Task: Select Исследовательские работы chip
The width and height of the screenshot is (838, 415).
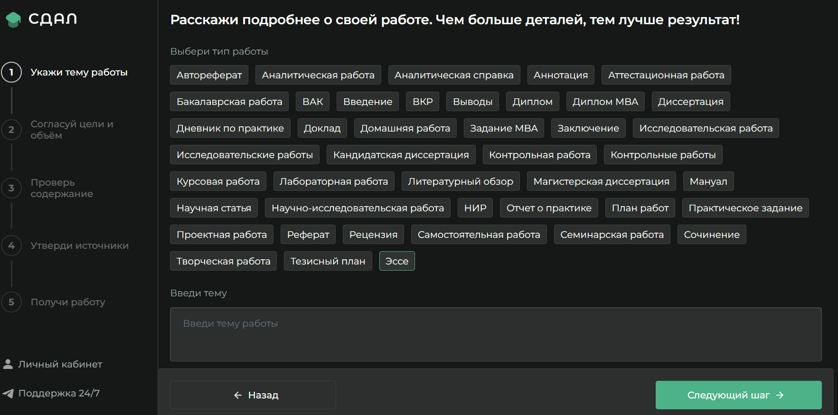Action: point(245,155)
